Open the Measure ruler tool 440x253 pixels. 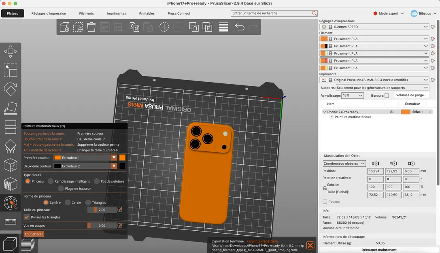(11, 221)
